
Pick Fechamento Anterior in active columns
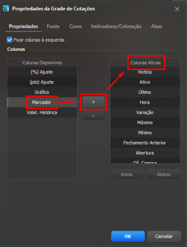point(145,143)
